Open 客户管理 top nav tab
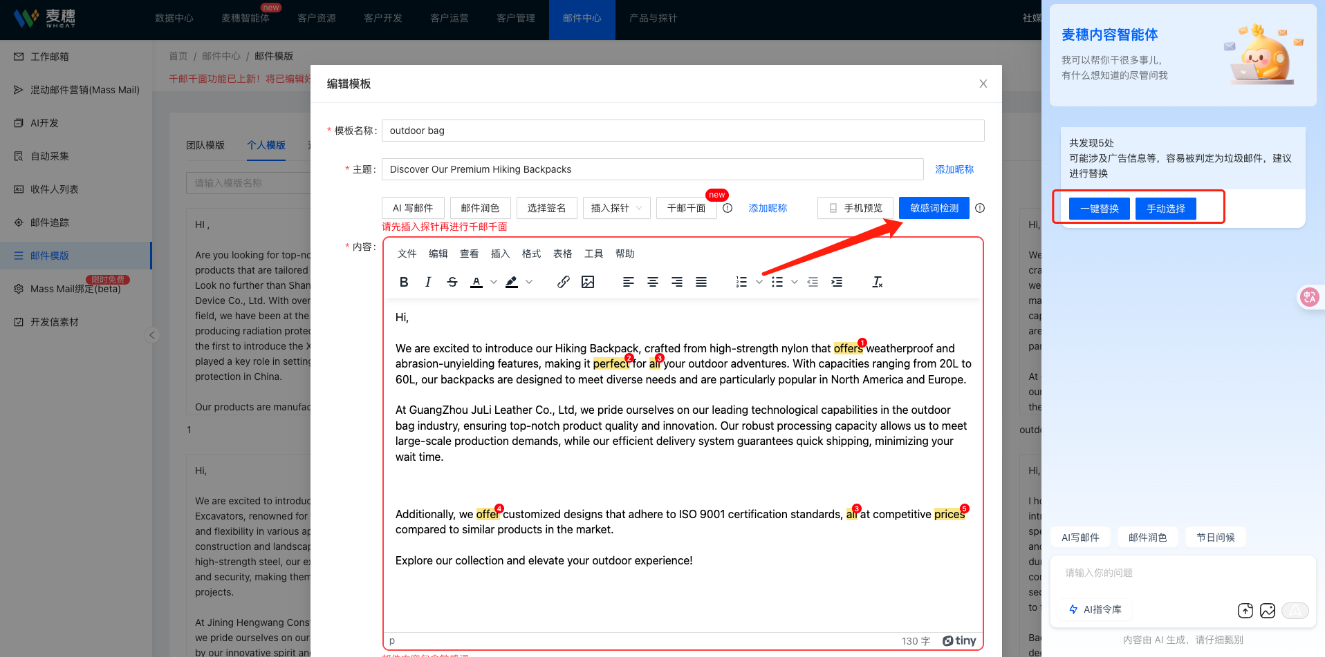The height and width of the screenshot is (657, 1325). [x=516, y=19]
